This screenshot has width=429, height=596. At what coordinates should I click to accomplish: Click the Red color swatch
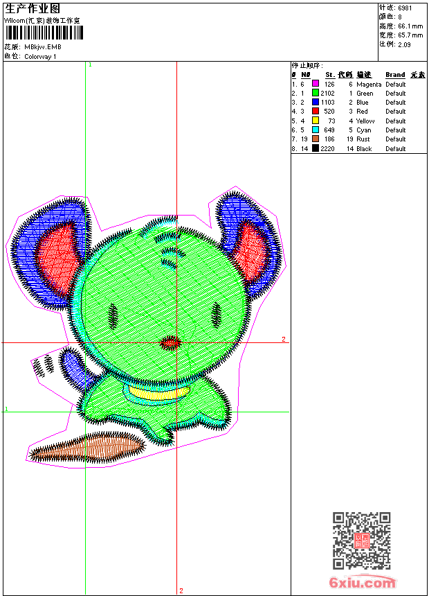[315, 111]
